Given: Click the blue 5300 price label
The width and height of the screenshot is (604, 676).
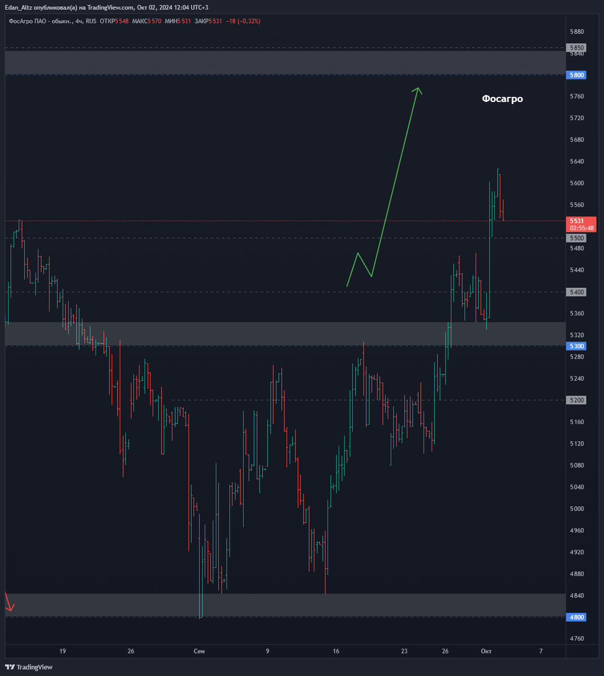Looking at the screenshot, I should point(577,346).
